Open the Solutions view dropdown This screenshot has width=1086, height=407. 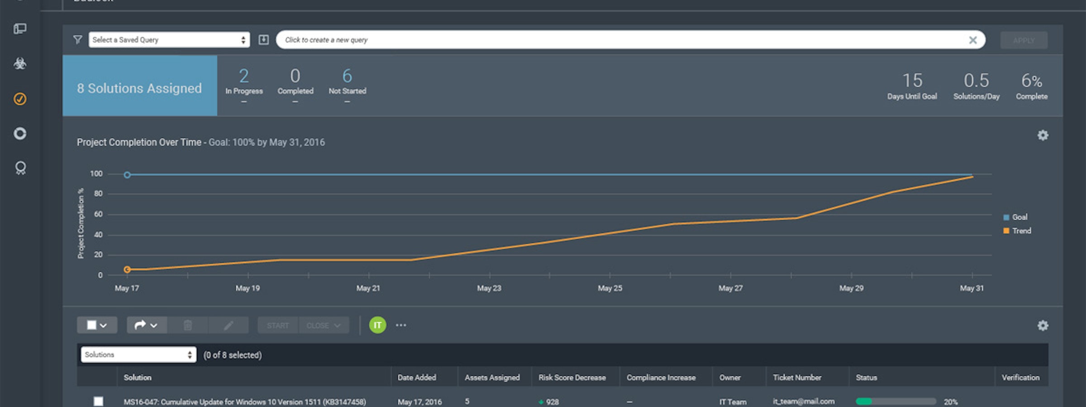click(138, 355)
